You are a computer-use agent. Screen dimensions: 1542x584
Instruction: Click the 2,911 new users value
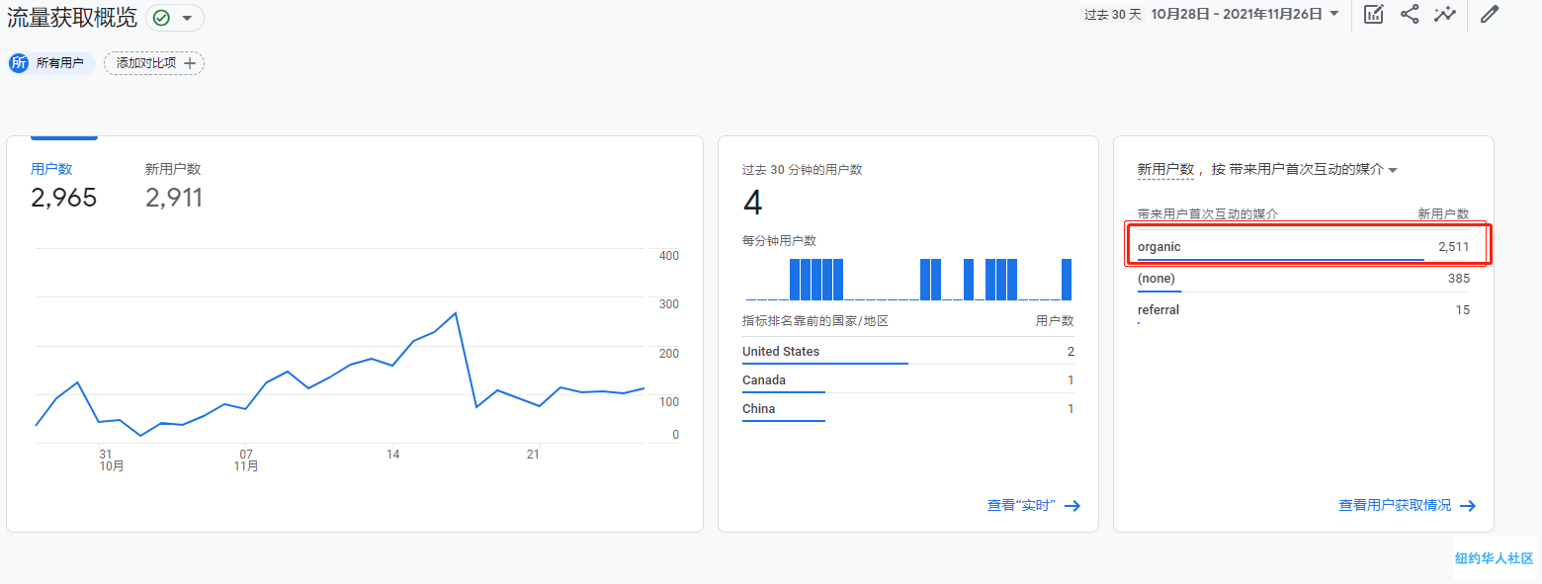174,199
